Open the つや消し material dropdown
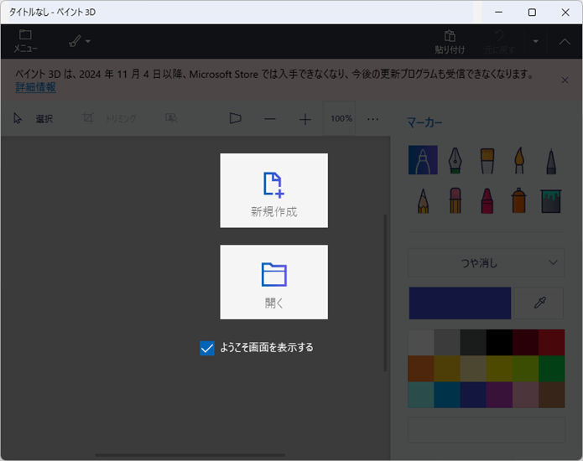This screenshot has height=461, width=583. 487,262
